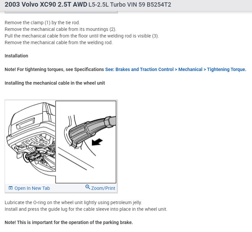
Task: Click the Installing the mechanical cable heading
Action: click(x=55, y=83)
